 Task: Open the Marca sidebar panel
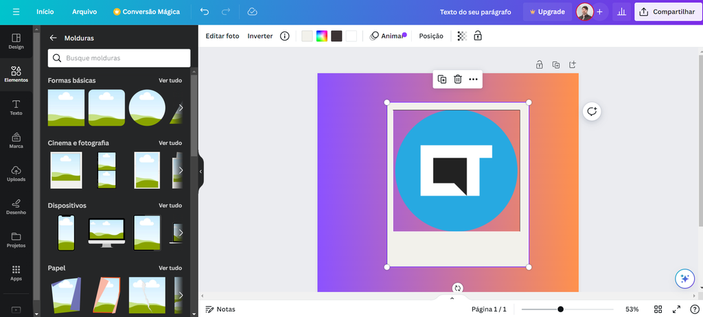(16, 141)
